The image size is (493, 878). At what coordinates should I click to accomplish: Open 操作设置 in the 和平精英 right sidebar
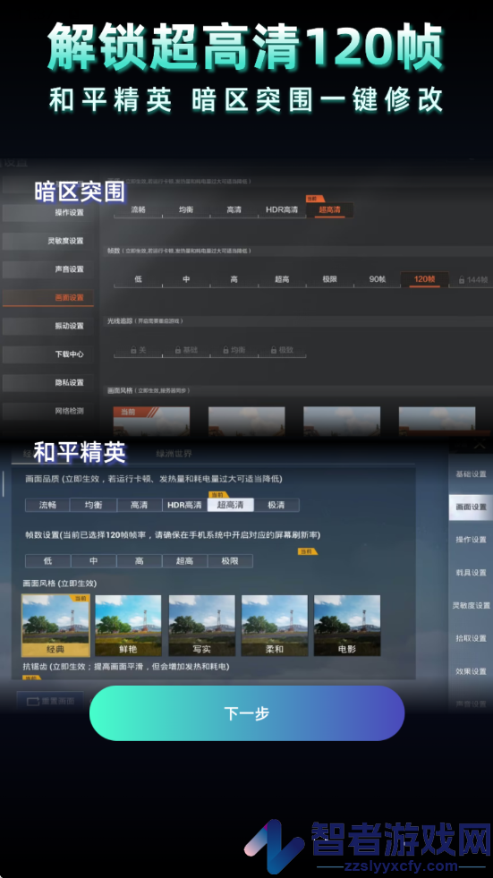(471, 539)
